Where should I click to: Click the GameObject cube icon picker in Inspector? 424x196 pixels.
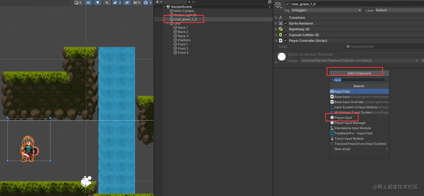(278, 5)
